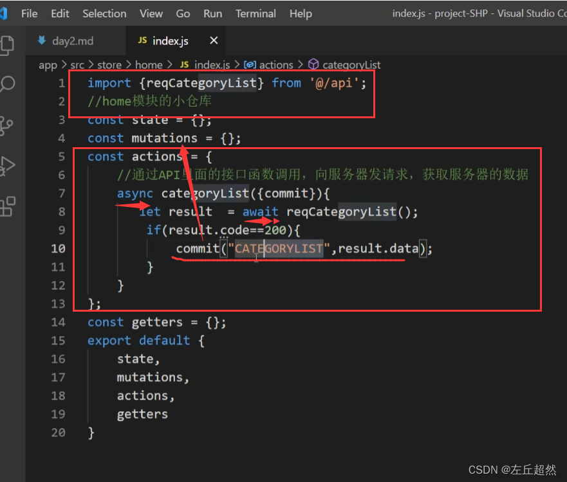Viewport: 567px width, 482px height.
Task: Click 'mutations' on line 4
Action: 164,138
